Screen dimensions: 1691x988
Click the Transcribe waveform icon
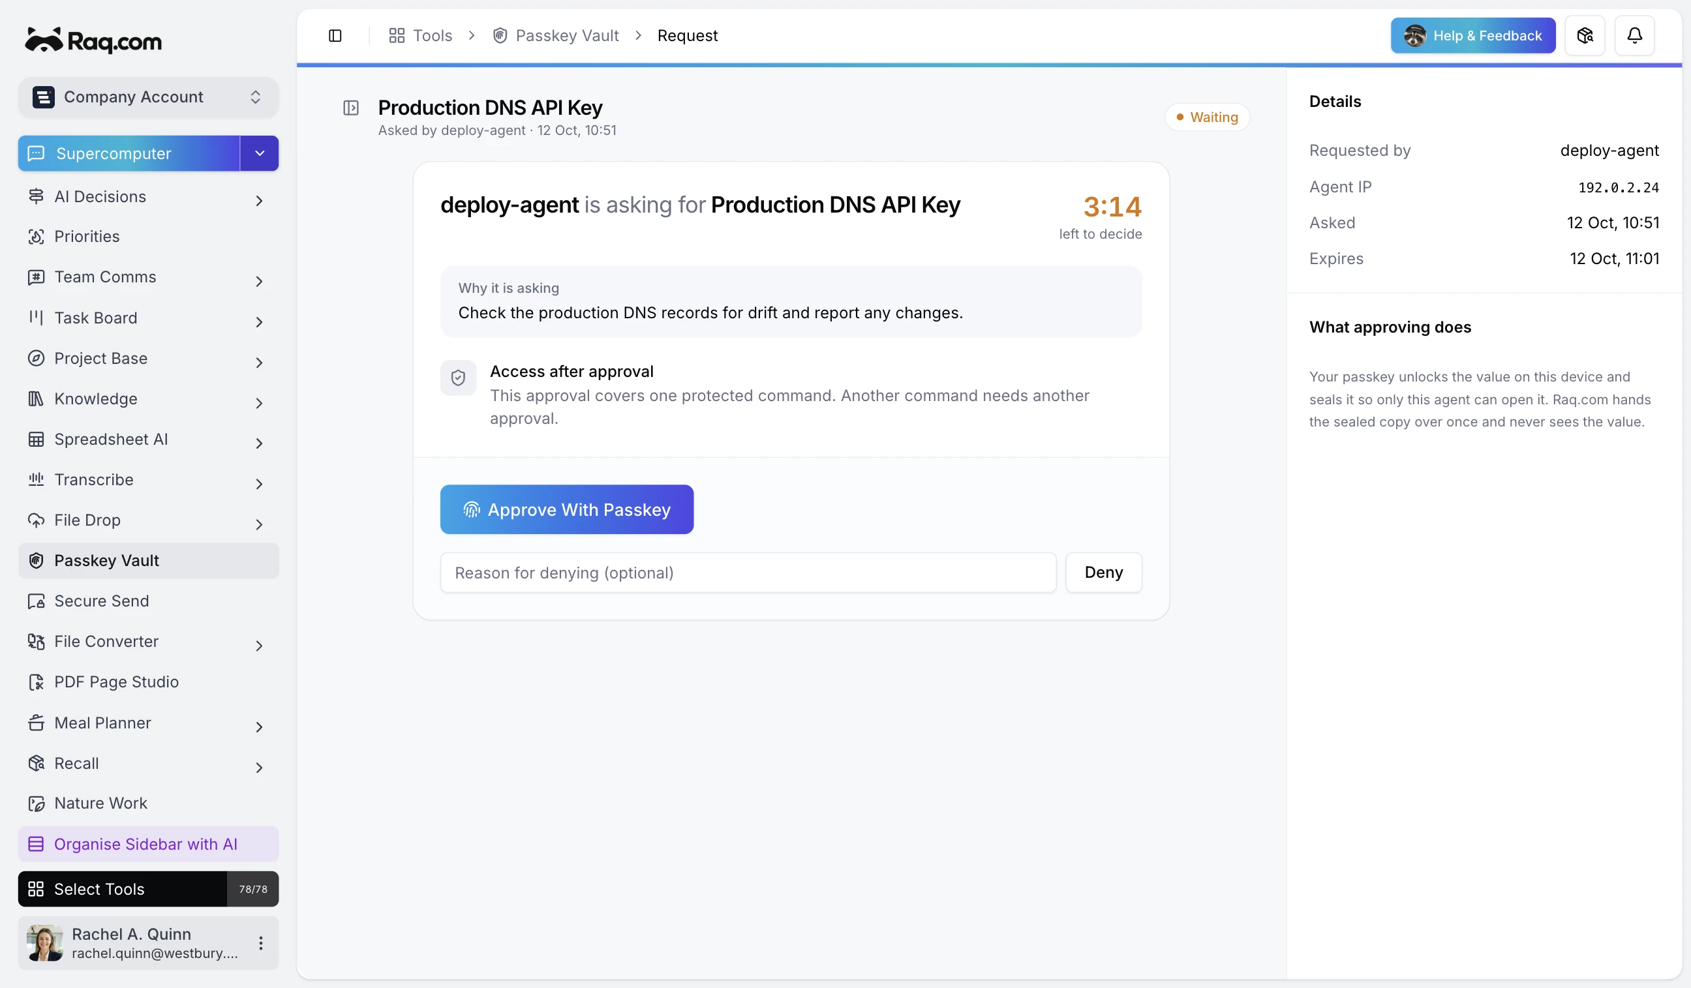37,479
